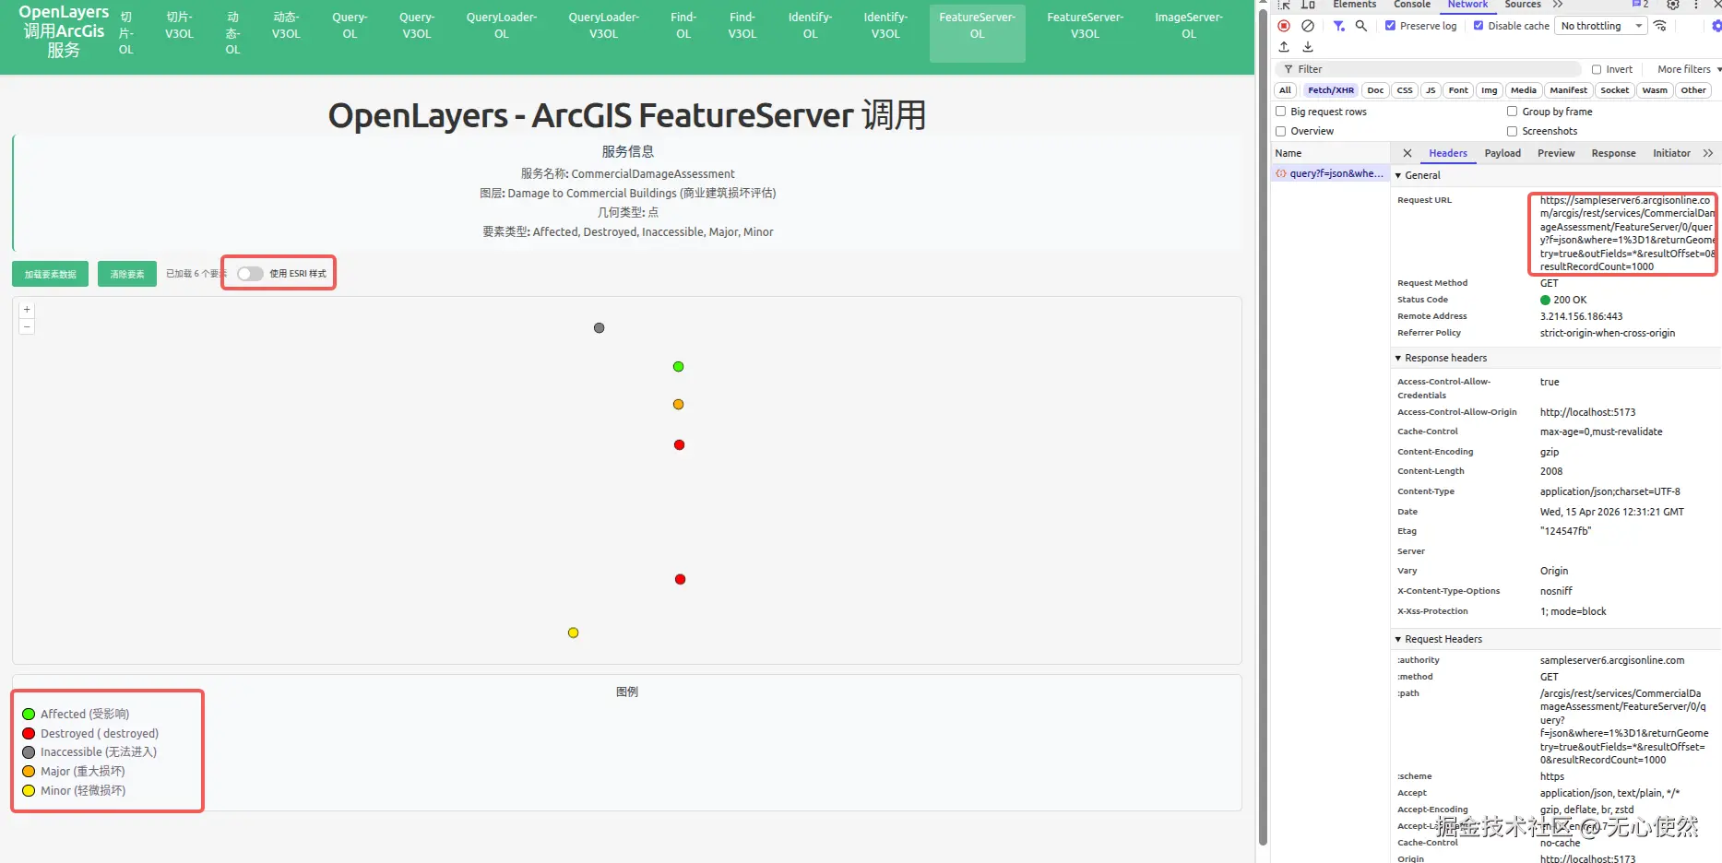Click green Affected legend swatch
The height and width of the screenshot is (863, 1722).
point(29,715)
